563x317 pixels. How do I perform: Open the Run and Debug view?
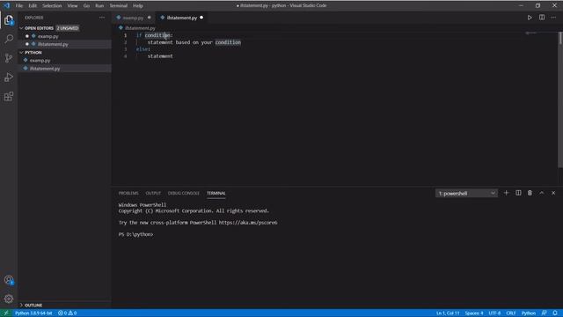click(9, 77)
